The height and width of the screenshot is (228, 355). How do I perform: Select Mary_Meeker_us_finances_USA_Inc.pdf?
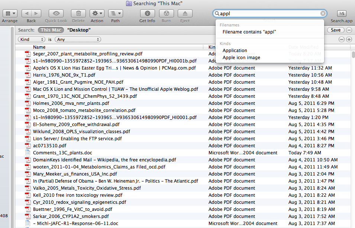click(75, 174)
